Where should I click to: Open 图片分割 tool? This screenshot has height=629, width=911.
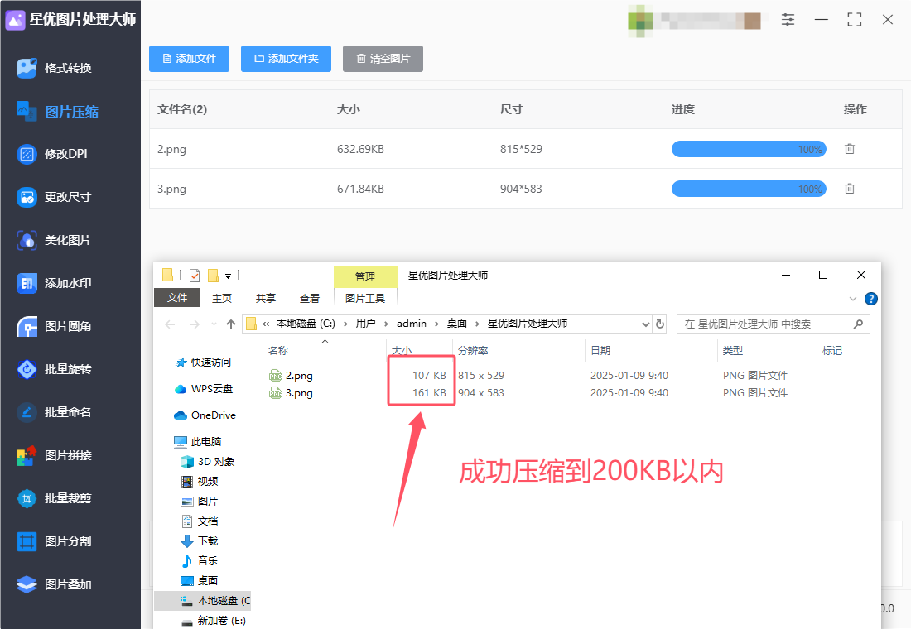tap(54, 541)
